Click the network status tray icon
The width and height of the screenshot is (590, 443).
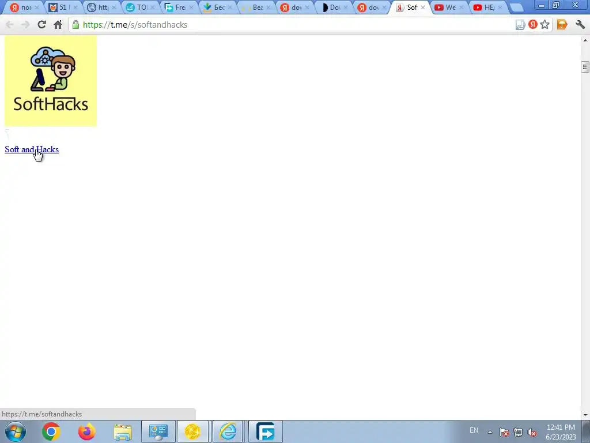(x=518, y=432)
